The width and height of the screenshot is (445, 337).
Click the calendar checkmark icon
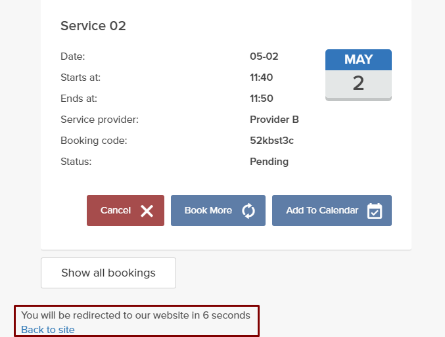[375, 211]
